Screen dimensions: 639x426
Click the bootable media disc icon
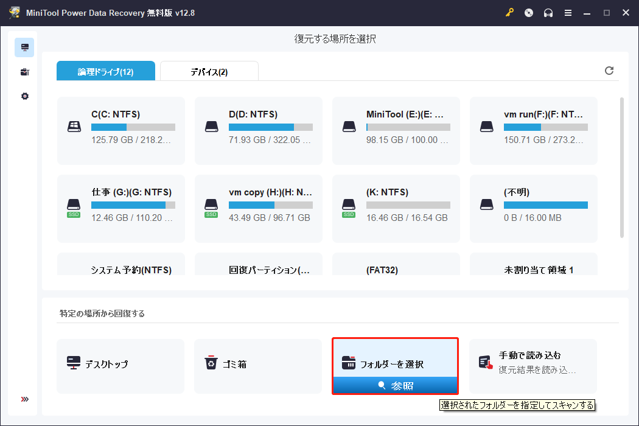coord(528,12)
